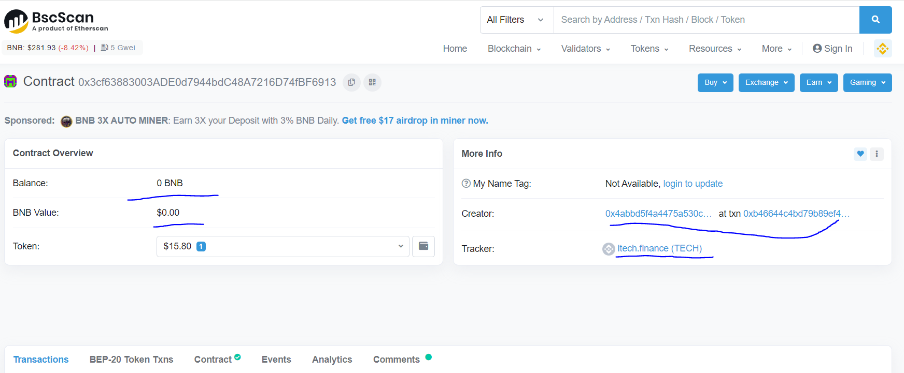Click the green Comments indicator dot

pos(429,357)
